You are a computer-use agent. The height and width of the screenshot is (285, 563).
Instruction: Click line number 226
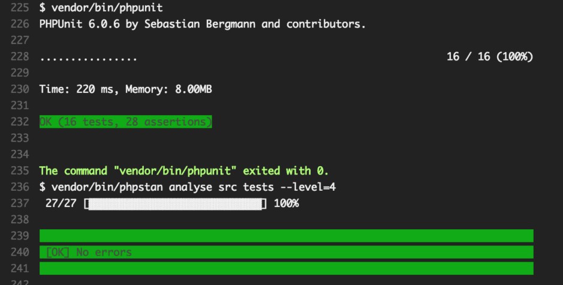20,25
